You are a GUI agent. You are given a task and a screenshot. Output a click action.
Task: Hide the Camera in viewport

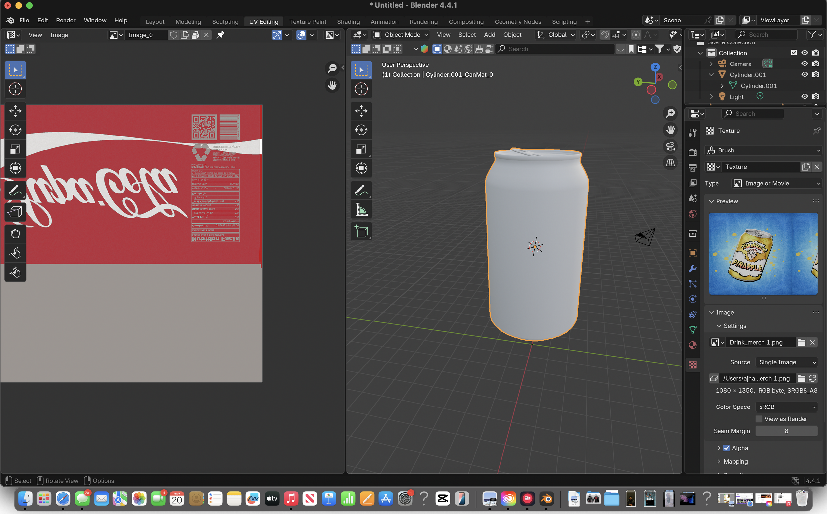[x=804, y=64]
